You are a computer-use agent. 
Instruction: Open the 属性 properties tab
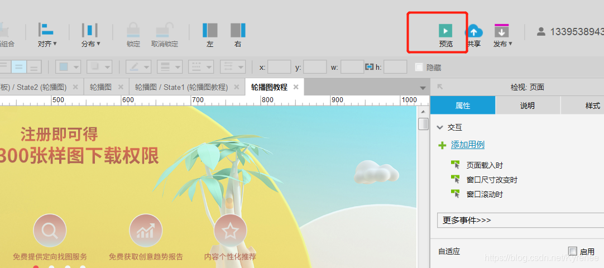463,106
